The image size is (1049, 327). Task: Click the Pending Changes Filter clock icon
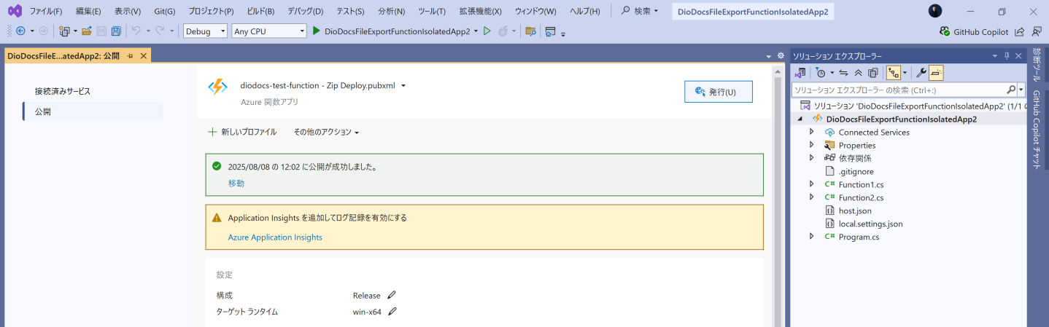(821, 73)
